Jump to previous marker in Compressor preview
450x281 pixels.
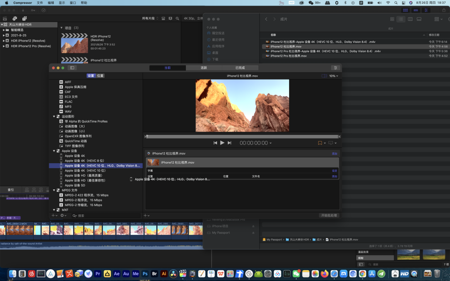[215, 143]
